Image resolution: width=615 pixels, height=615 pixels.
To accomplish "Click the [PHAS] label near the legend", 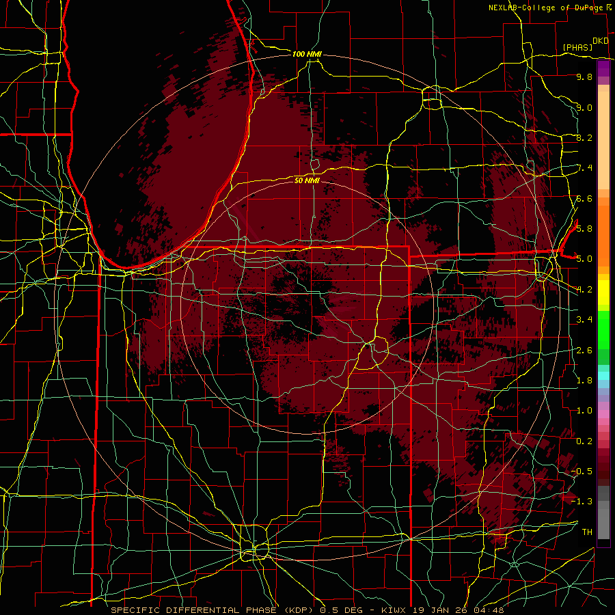I will tap(577, 47).
